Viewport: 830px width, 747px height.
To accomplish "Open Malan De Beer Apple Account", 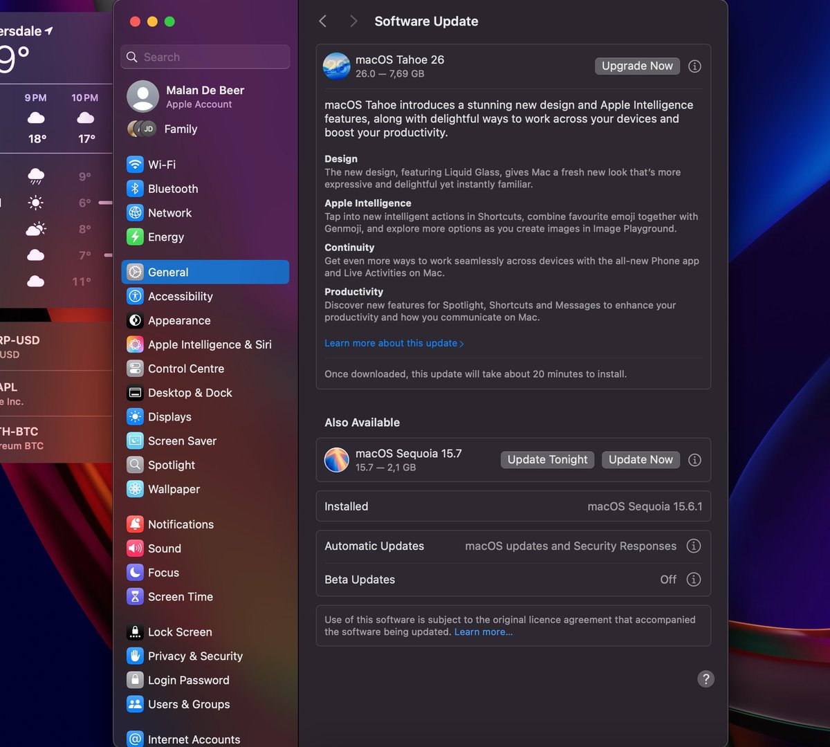I will [205, 97].
